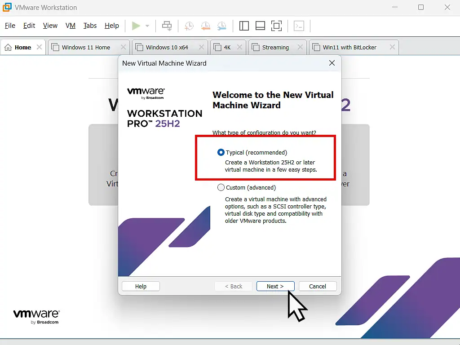Image resolution: width=460 pixels, height=345 pixels.
Task: Select the Custom (advanced) configuration option
Action: pos(221,187)
